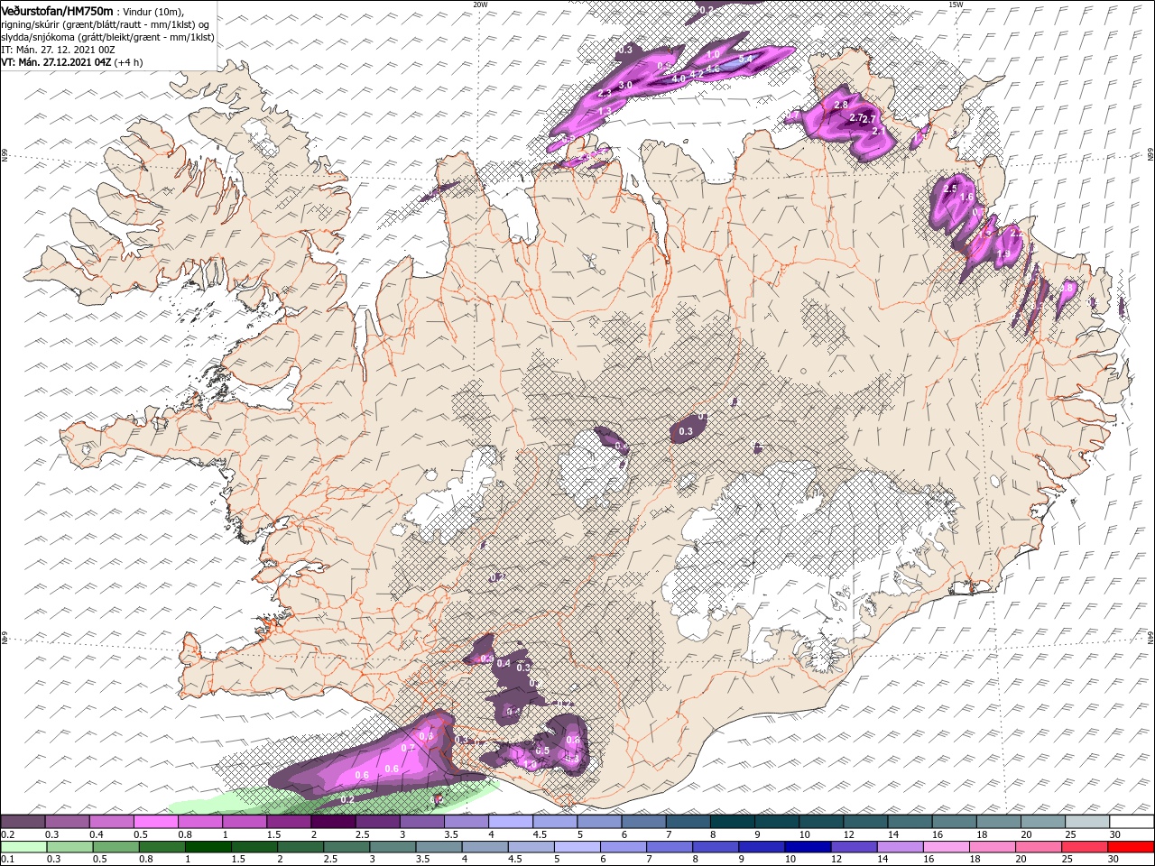Image resolution: width=1155 pixels, height=866 pixels.
Task: Click the pale green lower swatch between 0.1 and 0.3
Action: [23, 847]
